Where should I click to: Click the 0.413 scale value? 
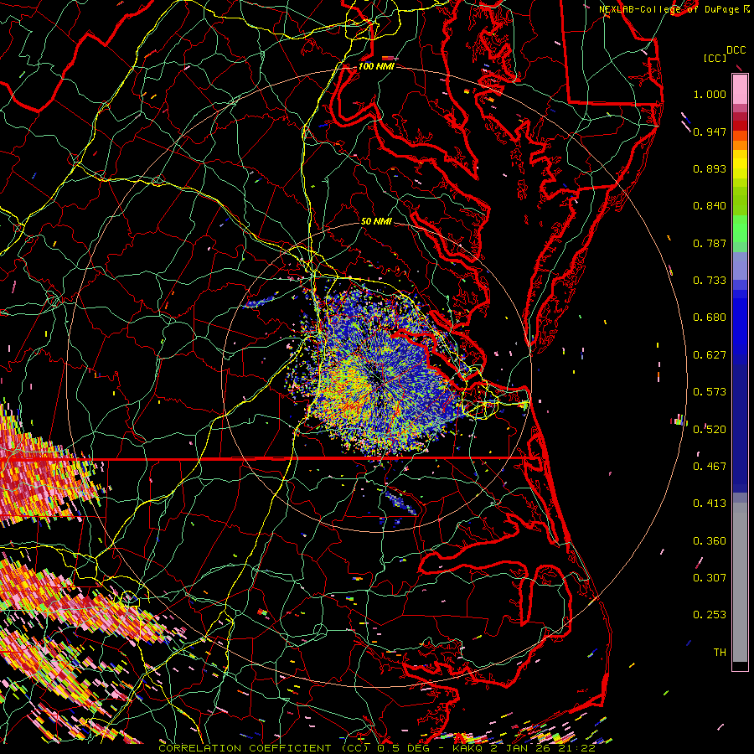point(710,504)
